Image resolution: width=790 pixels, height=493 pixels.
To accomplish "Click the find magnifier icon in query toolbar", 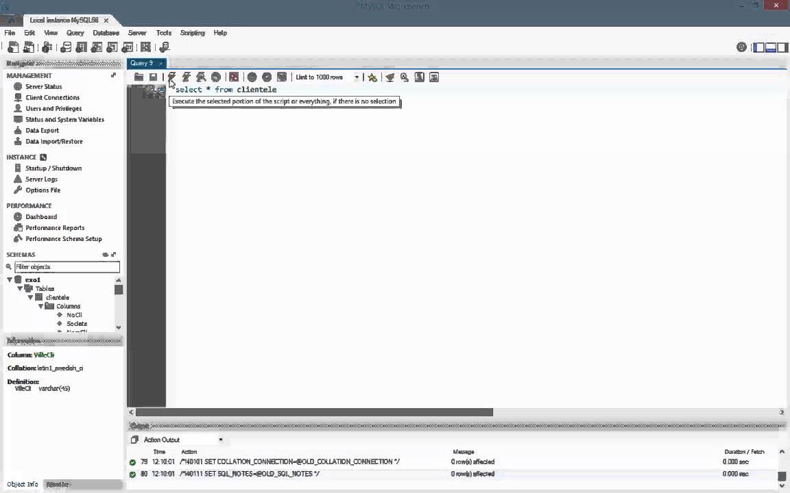I will click(x=405, y=77).
